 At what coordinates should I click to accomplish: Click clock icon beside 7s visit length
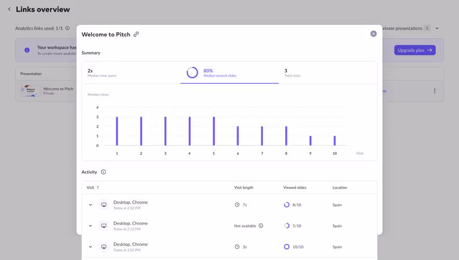237,205
